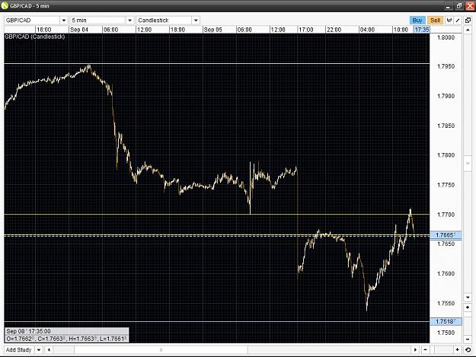The width and height of the screenshot is (476, 357).
Task: Click the vertical scrollbar thumb
Action: [468, 163]
